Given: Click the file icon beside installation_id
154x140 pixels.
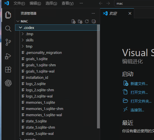Looking at the screenshot, I should (x=23, y=77).
